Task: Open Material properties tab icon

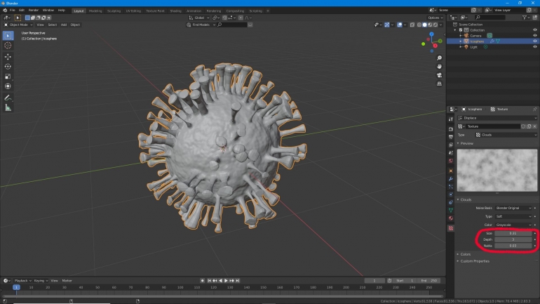Action: coord(451,218)
